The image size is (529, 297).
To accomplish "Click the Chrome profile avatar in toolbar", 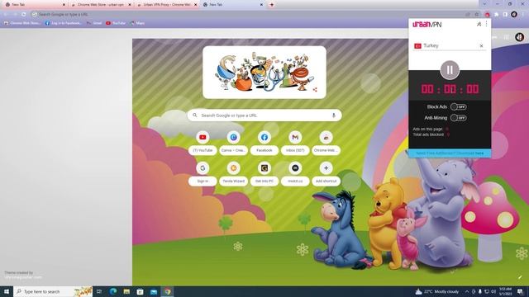I will click(514, 15).
